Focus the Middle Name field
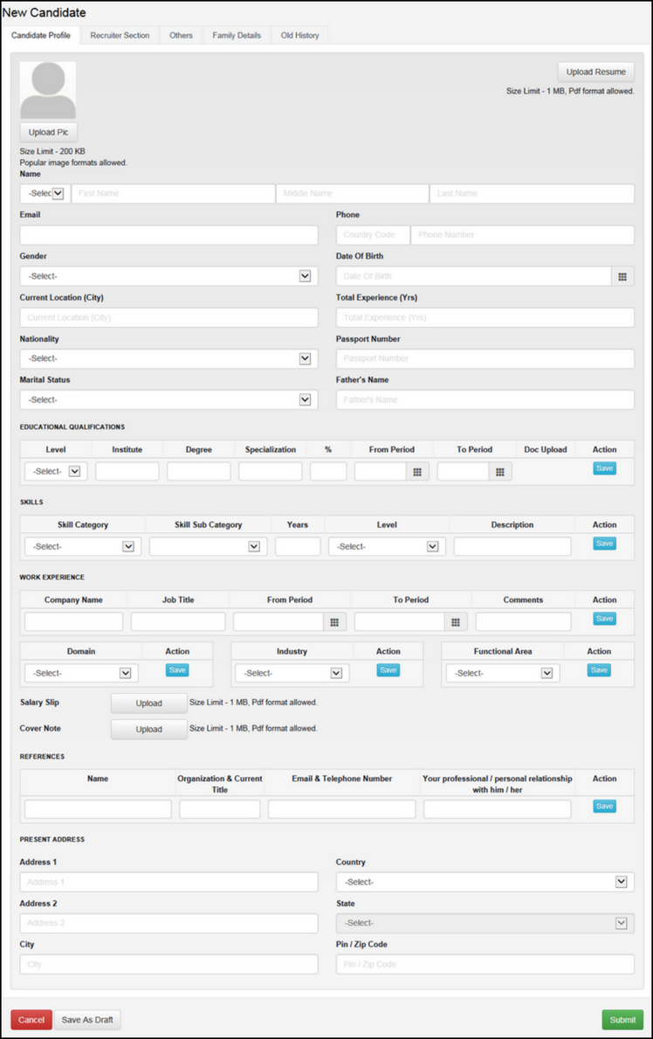This screenshot has height=1039, width=653. tap(353, 193)
